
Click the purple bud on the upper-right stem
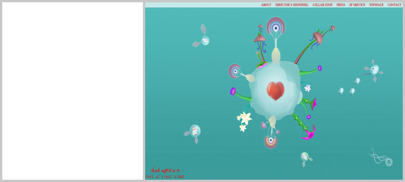320,68
